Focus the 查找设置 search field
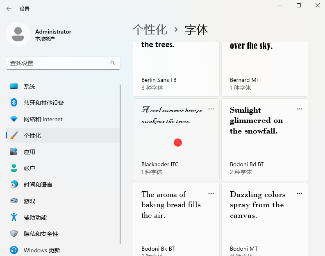 (x=63, y=63)
